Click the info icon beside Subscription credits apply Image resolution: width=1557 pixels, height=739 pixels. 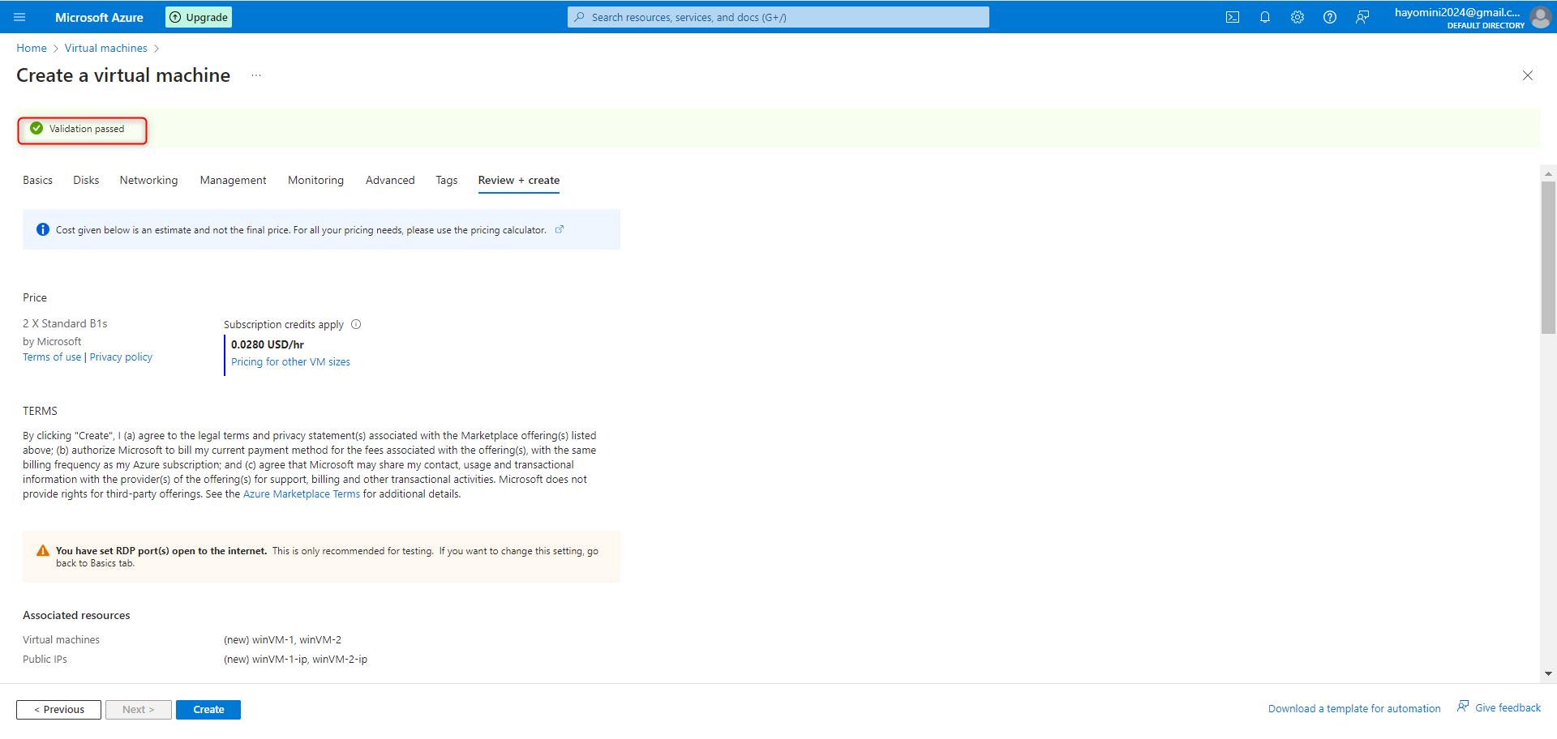(x=356, y=324)
